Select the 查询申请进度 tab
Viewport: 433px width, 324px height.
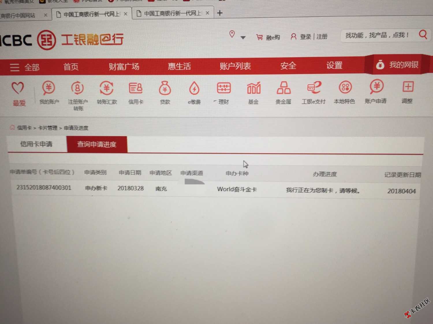(97, 144)
